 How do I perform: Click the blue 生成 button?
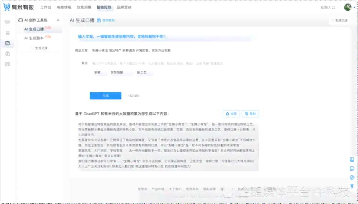[106, 96]
